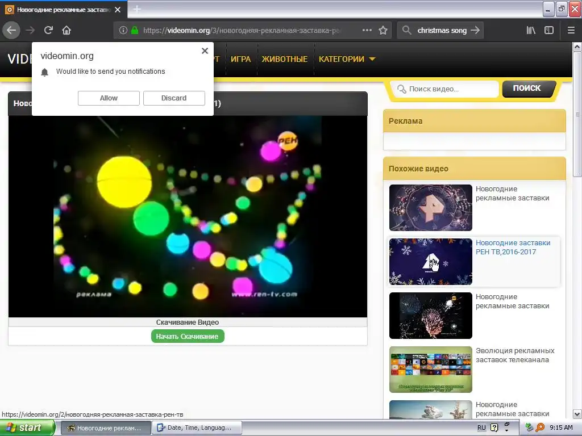The height and width of the screenshot is (436, 582).
Task: Click the Начать Скачивание green button
Action: click(188, 336)
